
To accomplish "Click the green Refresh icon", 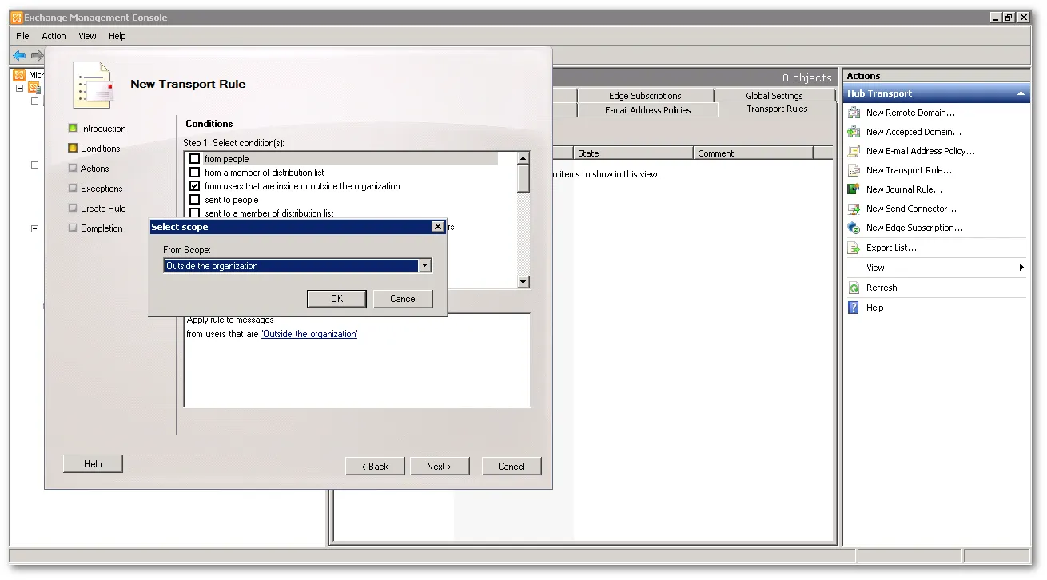I will [x=854, y=288].
